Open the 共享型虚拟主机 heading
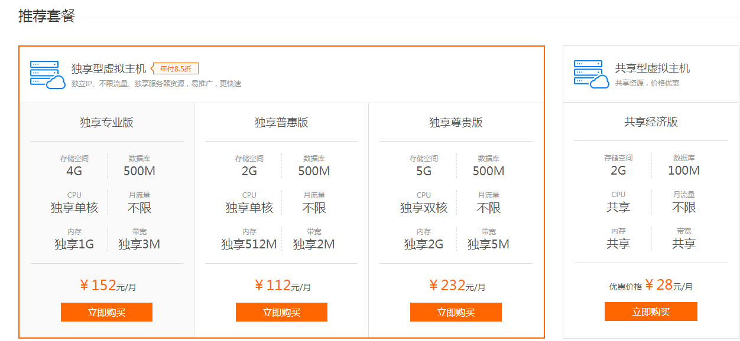 click(x=653, y=68)
